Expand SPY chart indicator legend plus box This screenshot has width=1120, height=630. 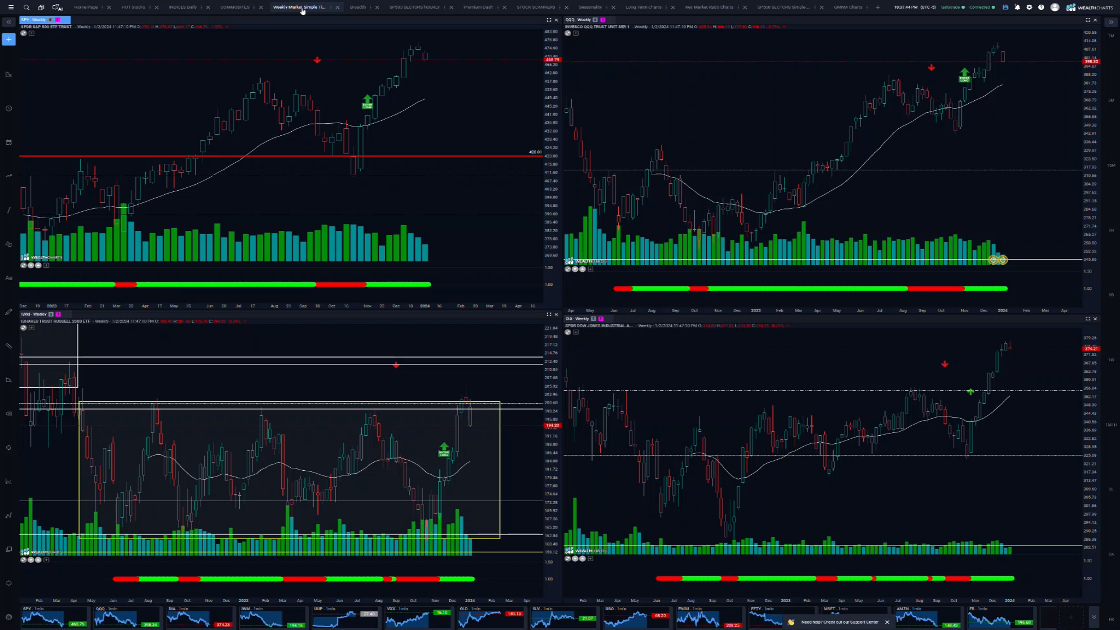32,33
